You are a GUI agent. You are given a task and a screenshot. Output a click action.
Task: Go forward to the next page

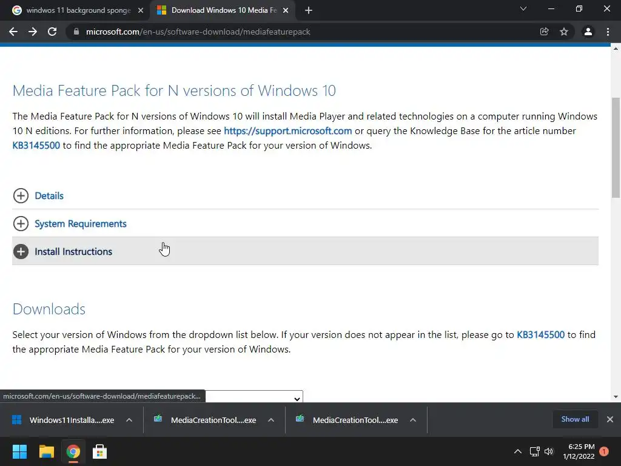[33, 32]
